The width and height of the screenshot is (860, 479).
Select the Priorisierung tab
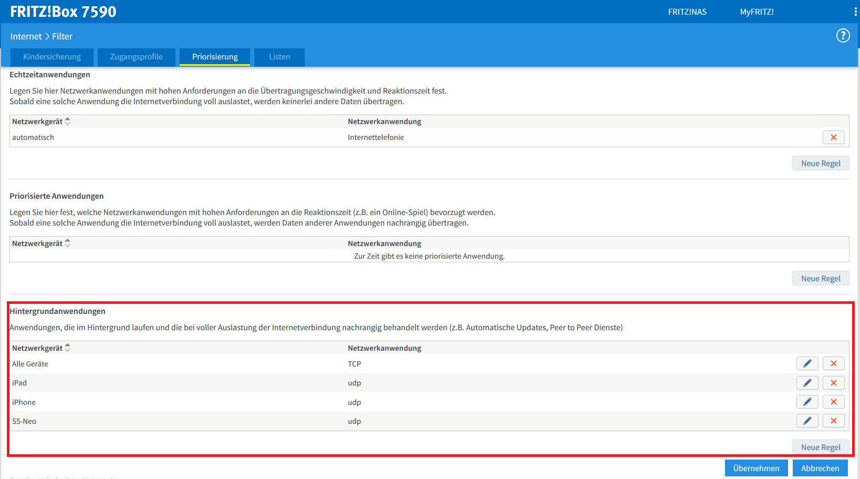tap(215, 57)
